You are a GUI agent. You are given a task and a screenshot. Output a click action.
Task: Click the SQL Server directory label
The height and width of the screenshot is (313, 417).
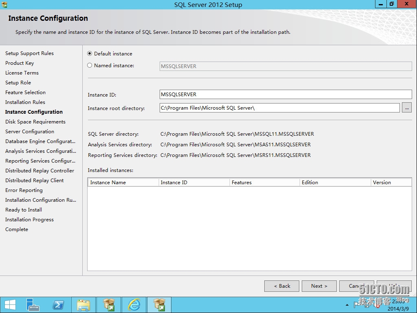coord(113,134)
